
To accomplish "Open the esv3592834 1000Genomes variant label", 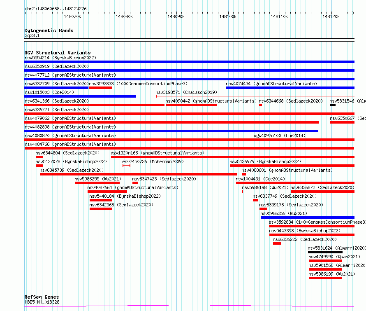I will click(317, 222).
